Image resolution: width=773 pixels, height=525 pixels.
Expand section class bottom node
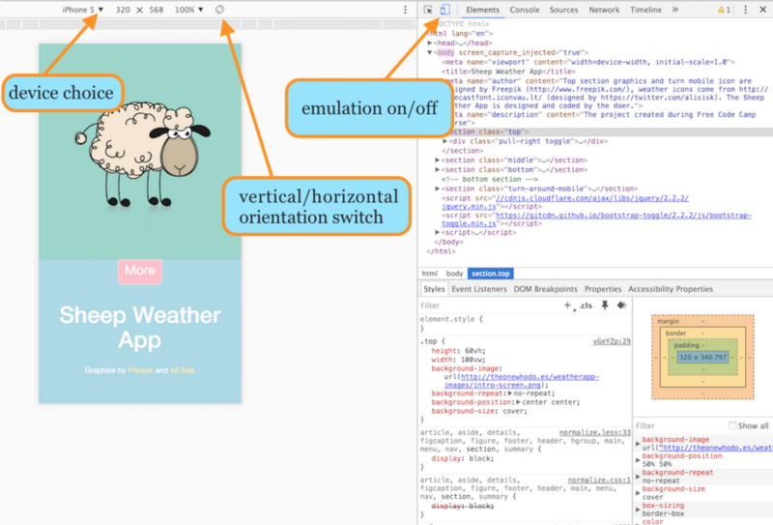[x=437, y=170]
